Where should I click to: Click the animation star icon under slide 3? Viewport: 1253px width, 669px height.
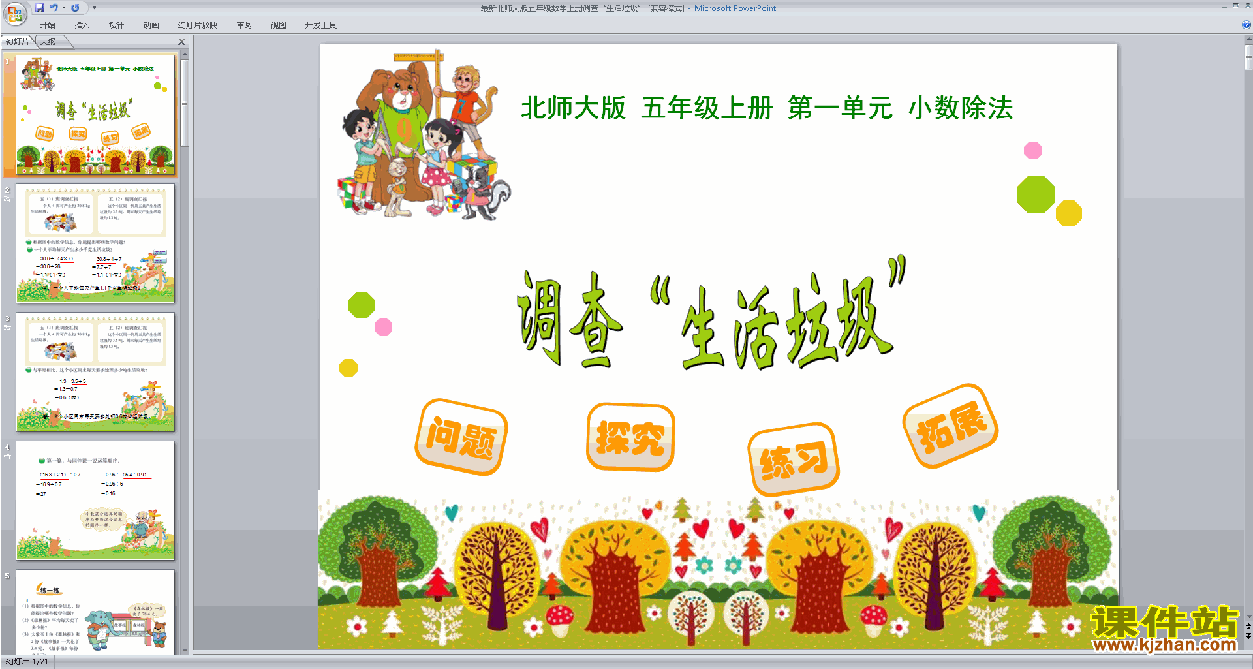[x=7, y=327]
